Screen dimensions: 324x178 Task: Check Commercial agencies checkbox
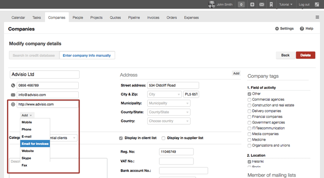[249, 100]
